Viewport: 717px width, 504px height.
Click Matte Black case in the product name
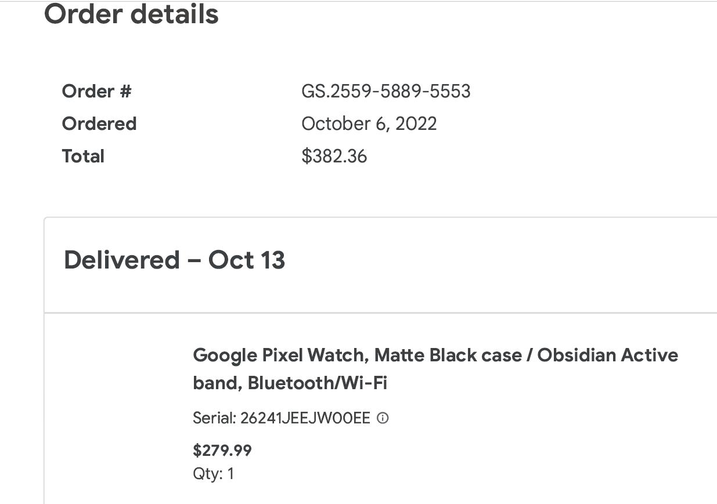coord(448,355)
